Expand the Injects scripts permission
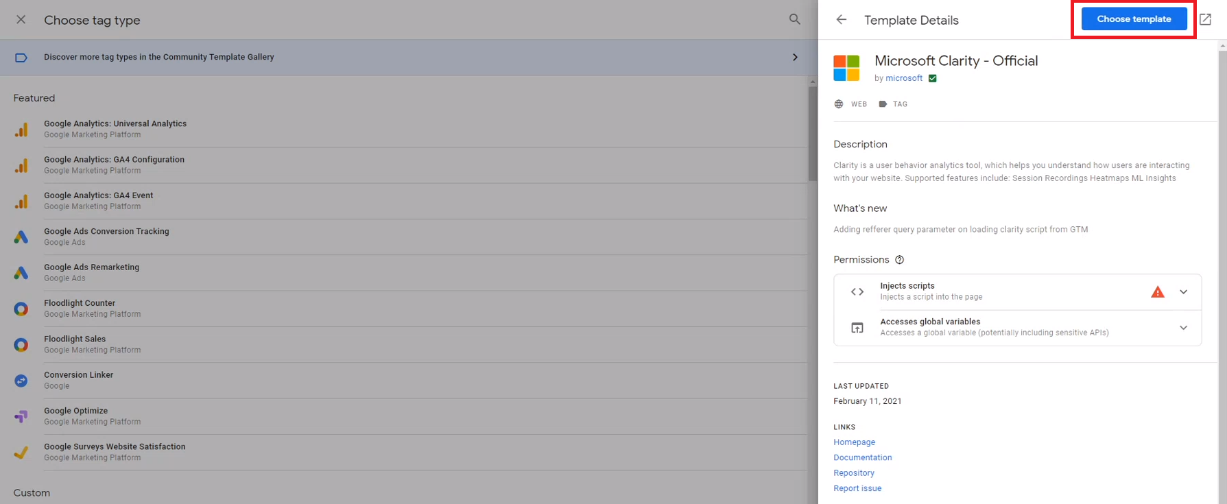The width and height of the screenshot is (1227, 504). pos(1183,292)
